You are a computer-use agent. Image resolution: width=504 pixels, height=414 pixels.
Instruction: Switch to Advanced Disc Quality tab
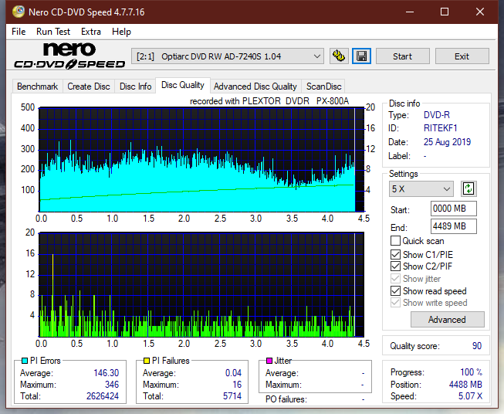pos(255,87)
